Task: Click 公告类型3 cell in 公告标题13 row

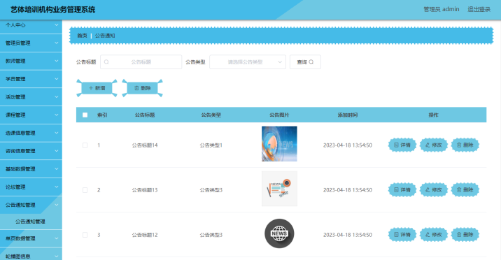Action: pos(211,190)
